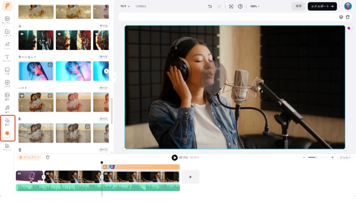Open the Effects panel in sidebar
This screenshot has width=356, height=203.
(x=7, y=134)
